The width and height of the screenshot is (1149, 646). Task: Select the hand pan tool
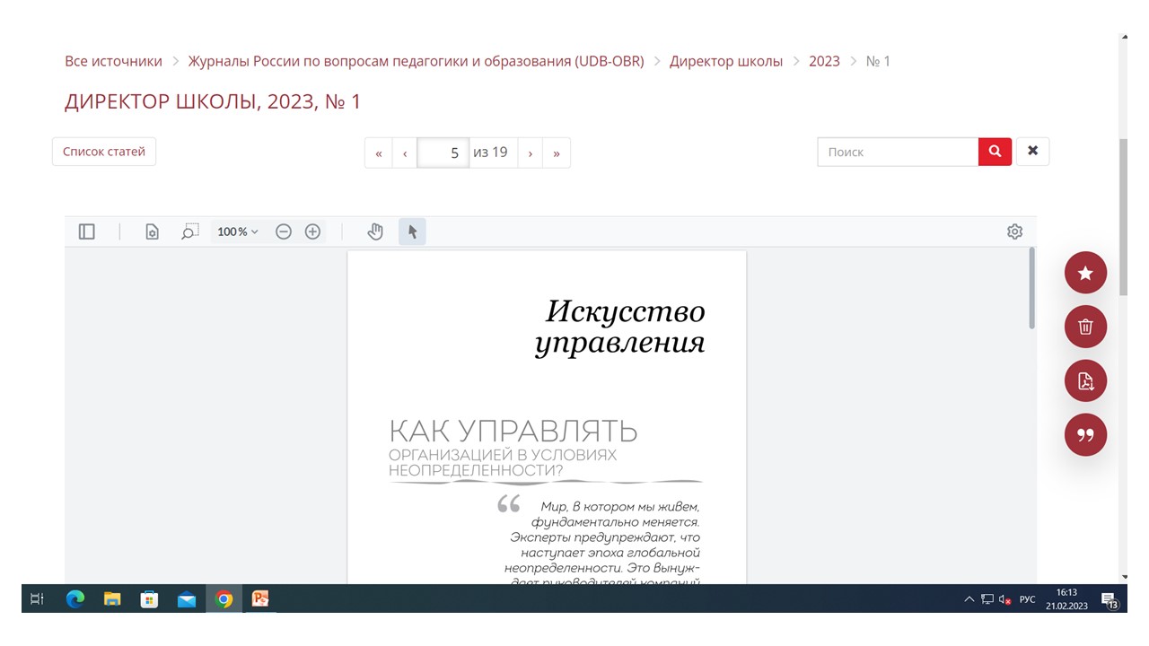click(x=375, y=231)
